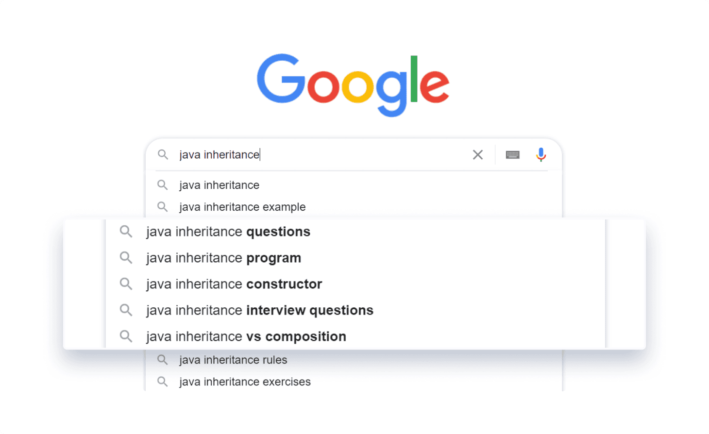Click the search icon beside 'java inheritance constructor'
Viewport: 709px width, 434px height.
point(126,284)
